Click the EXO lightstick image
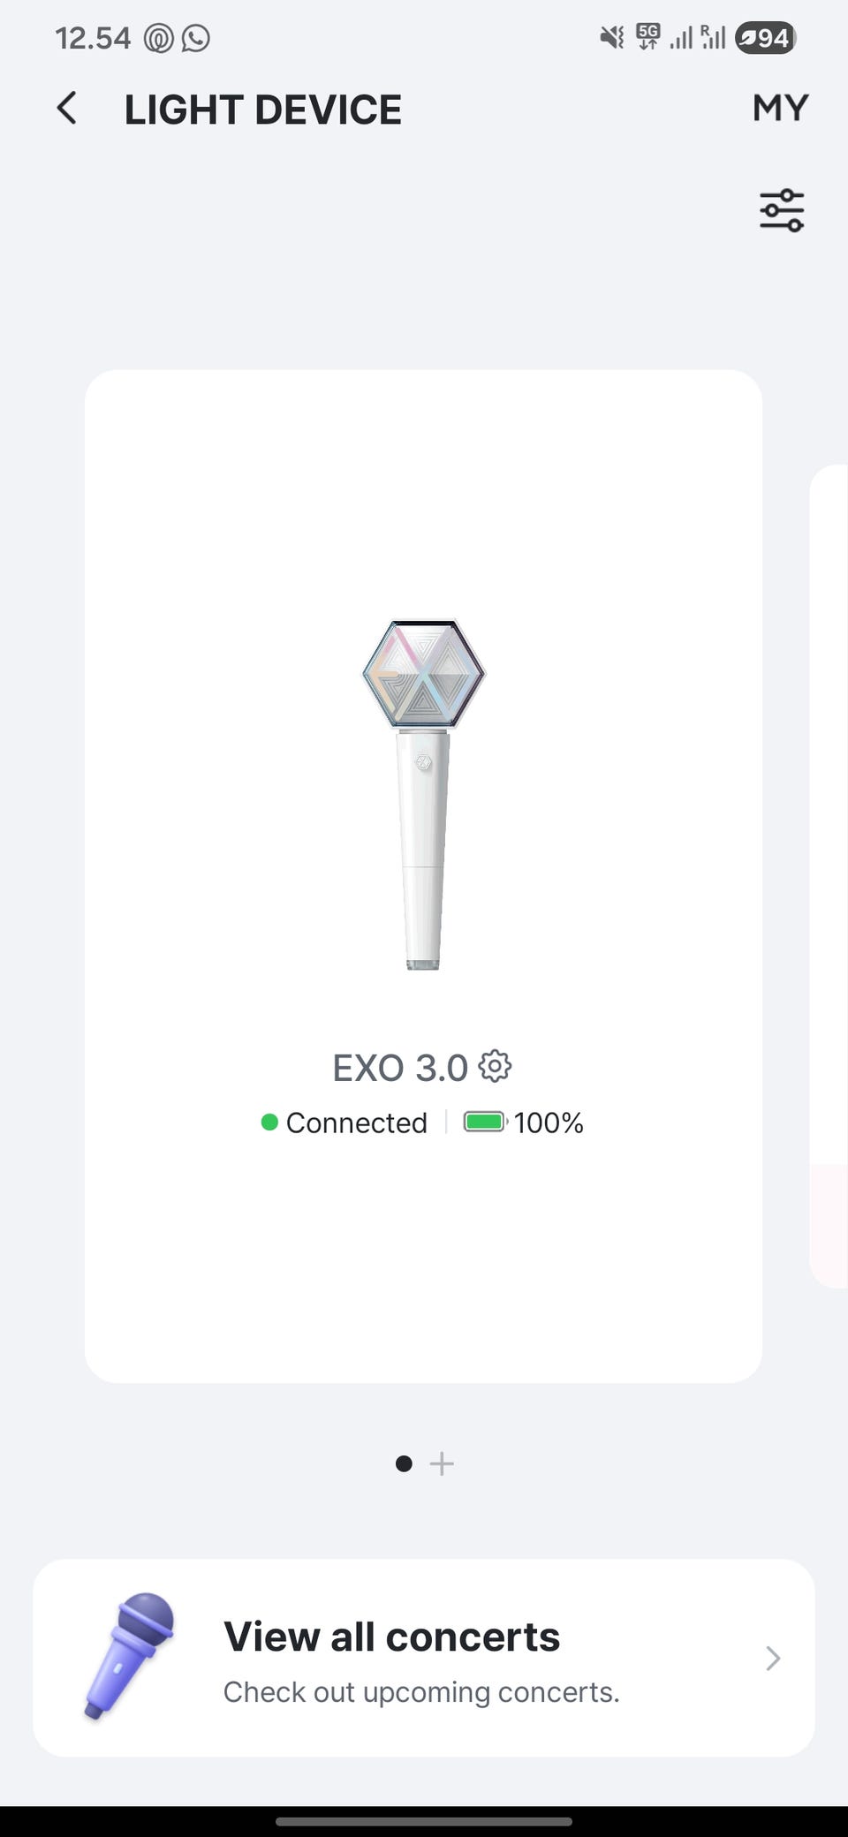Viewport: 848px width, 1837px height. [424, 795]
